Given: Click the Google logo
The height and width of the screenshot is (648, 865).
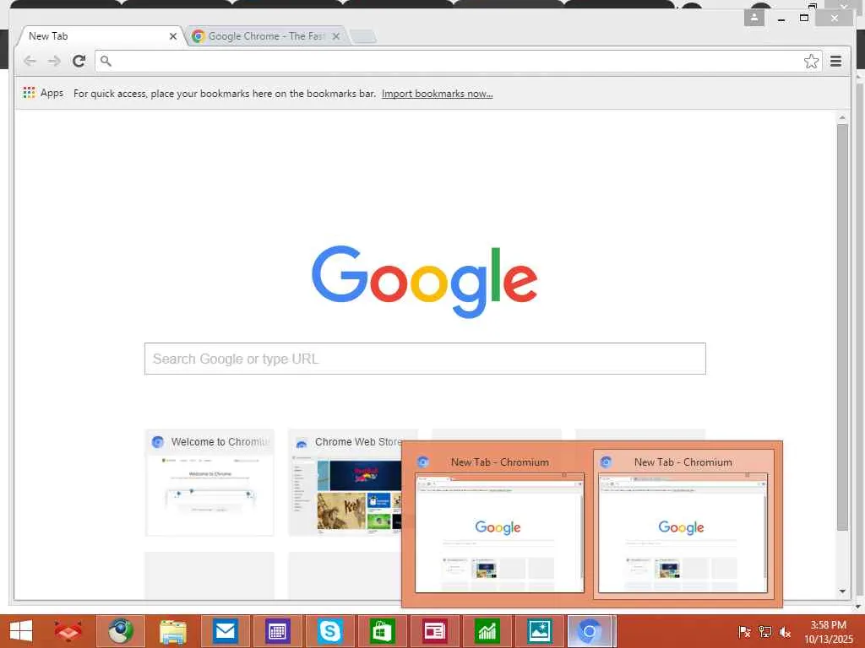Looking at the screenshot, I should point(424,282).
